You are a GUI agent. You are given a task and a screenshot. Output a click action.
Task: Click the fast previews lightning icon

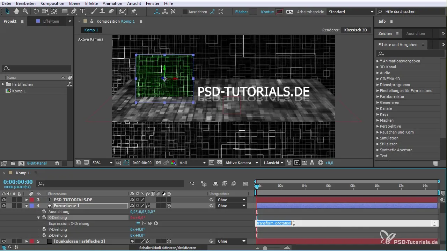click(x=297, y=163)
